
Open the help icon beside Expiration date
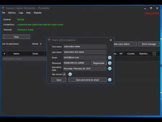(110, 68)
